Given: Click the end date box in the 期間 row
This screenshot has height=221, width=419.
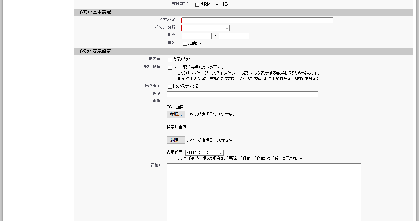Looking at the screenshot, I should (233, 36).
